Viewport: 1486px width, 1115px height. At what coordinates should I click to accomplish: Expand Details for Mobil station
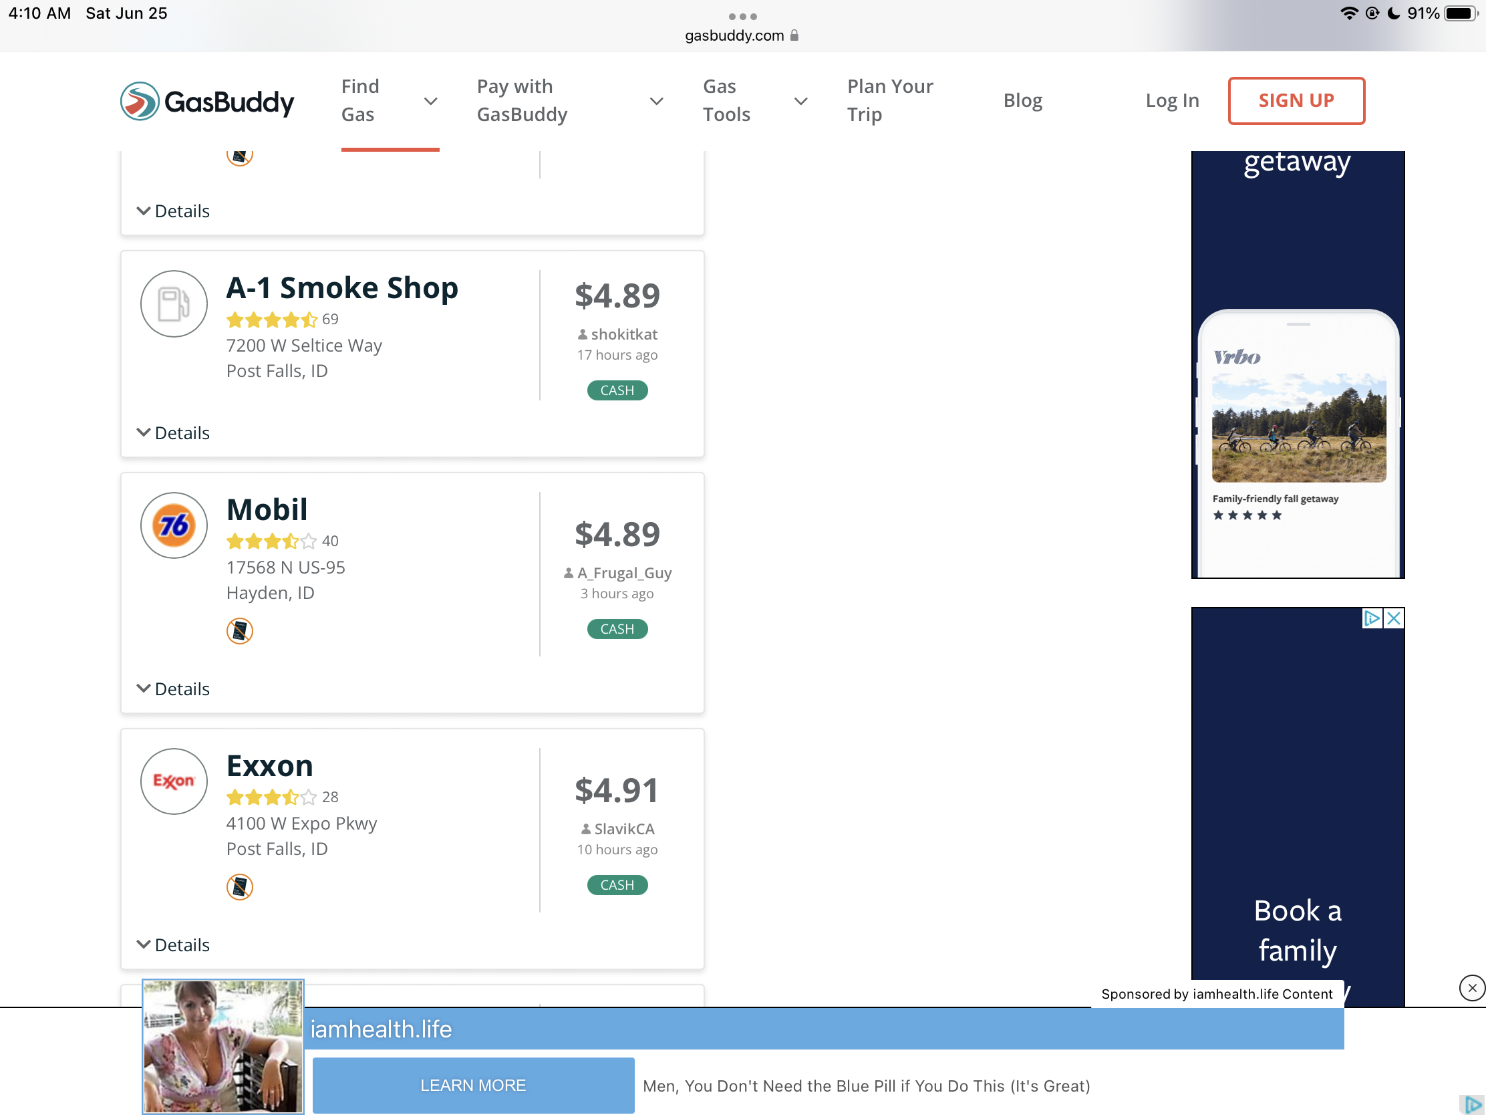173,689
